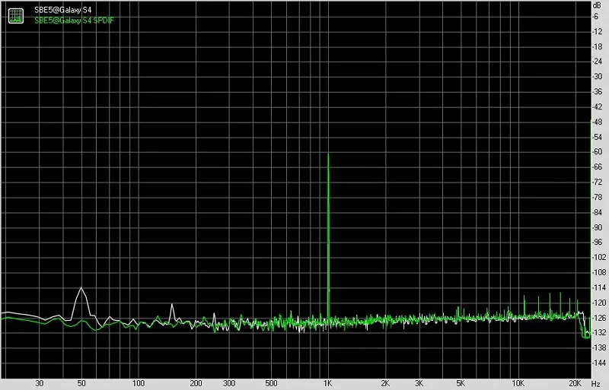Click the 5K frequency axis label
This screenshot has width=609, height=390.
(x=461, y=383)
